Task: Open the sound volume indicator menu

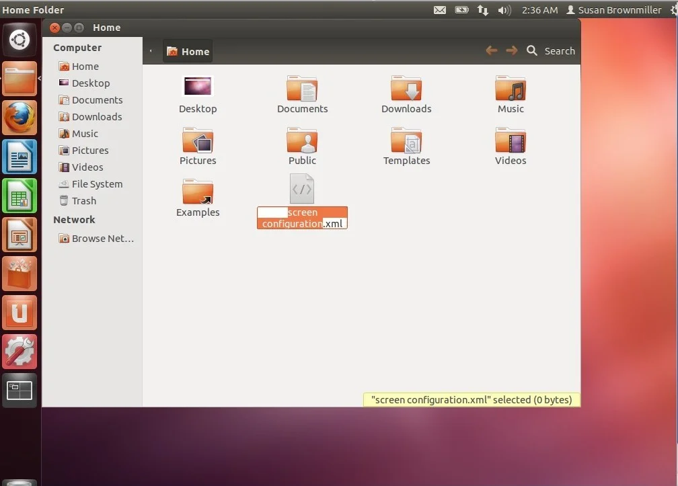Action: (504, 10)
